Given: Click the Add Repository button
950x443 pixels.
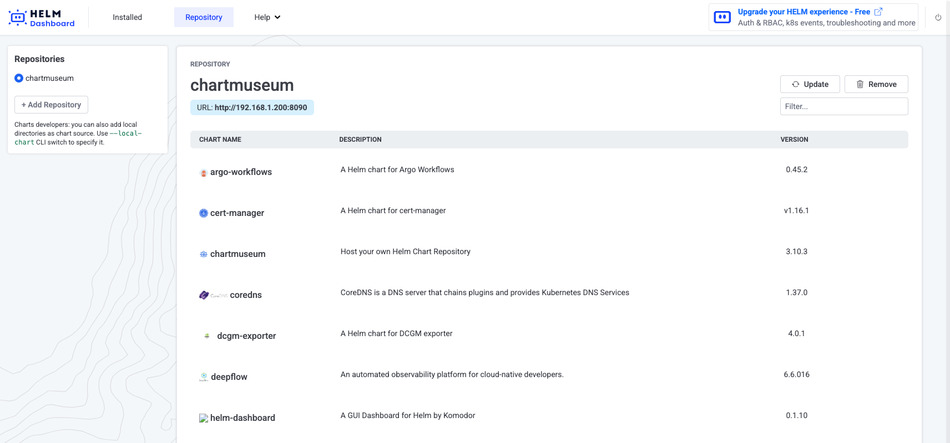Looking at the screenshot, I should click(x=51, y=105).
